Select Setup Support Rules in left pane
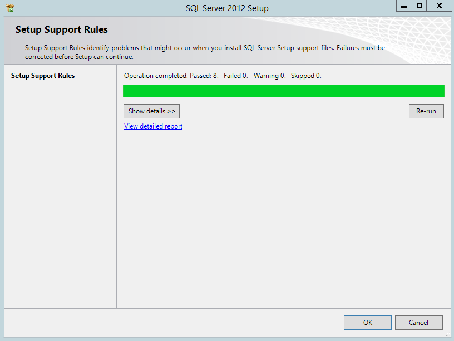454x341 pixels. tap(43, 76)
